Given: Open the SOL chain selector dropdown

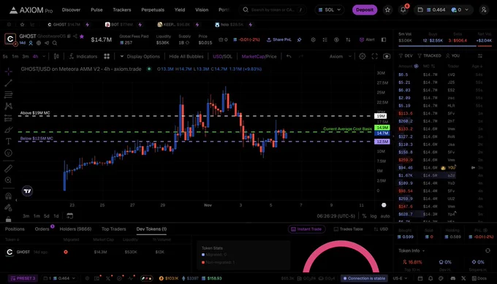Looking at the screenshot, I should click(330, 9).
